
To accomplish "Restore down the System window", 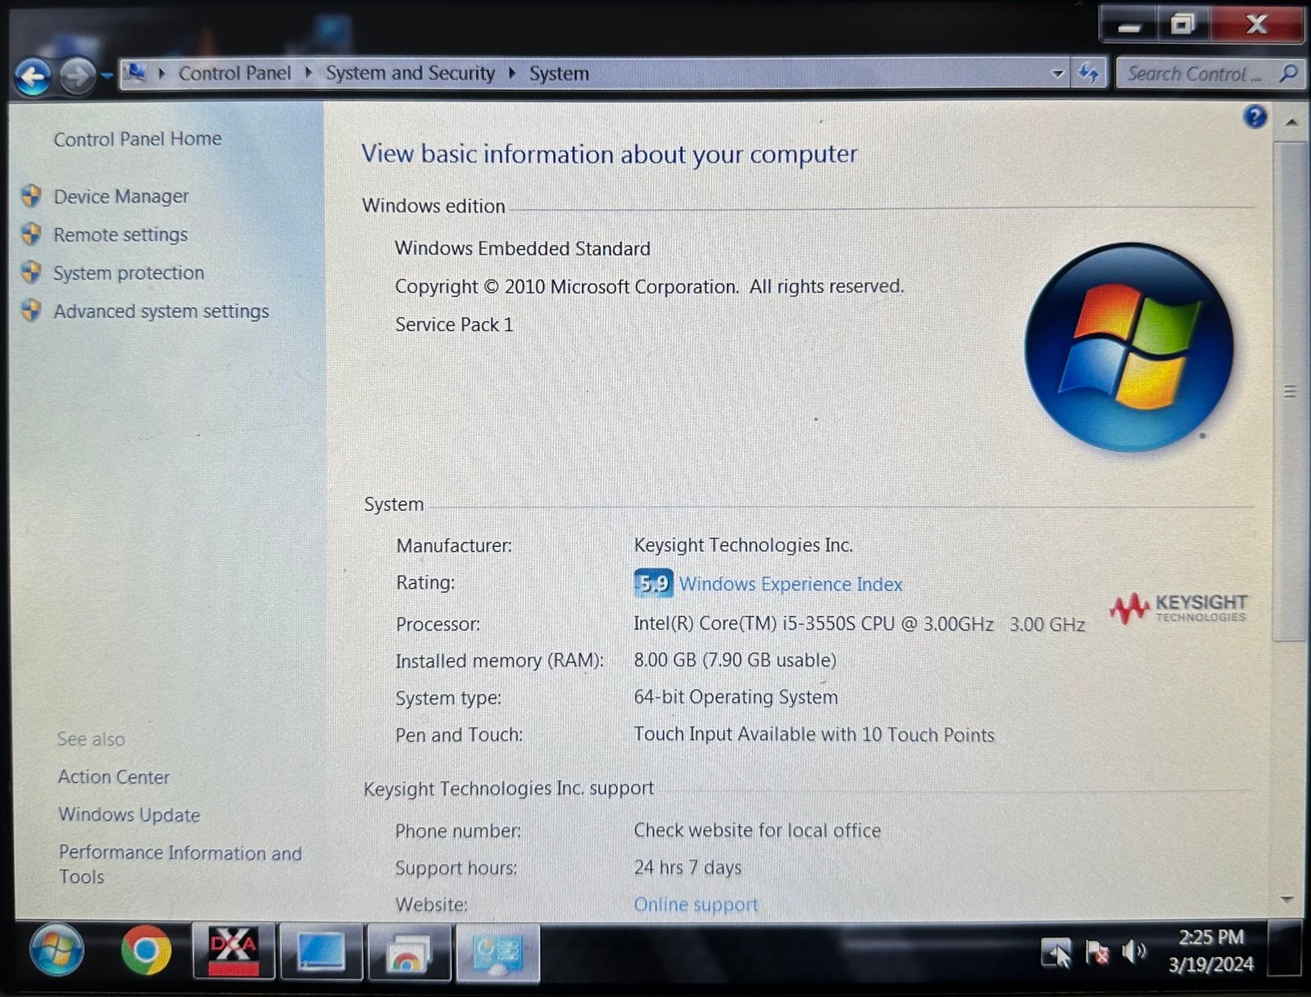I will click(1182, 25).
